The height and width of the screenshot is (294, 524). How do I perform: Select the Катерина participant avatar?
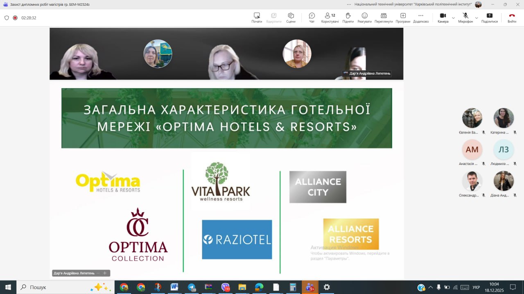pos(504,118)
